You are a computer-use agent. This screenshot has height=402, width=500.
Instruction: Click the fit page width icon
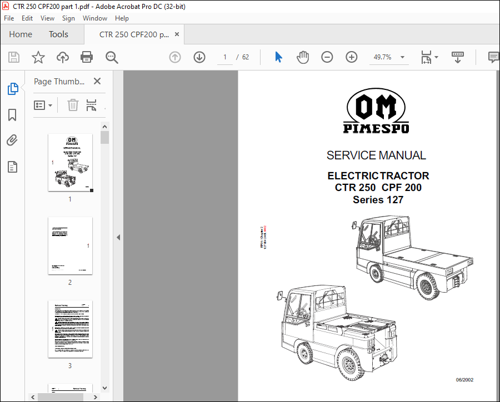pyautogui.click(x=426, y=57)
